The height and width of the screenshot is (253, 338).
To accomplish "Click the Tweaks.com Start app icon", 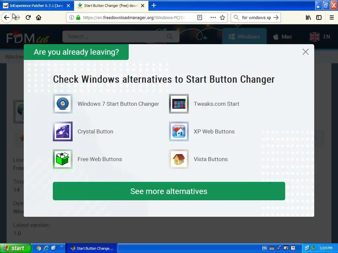I will pos(179,104).
